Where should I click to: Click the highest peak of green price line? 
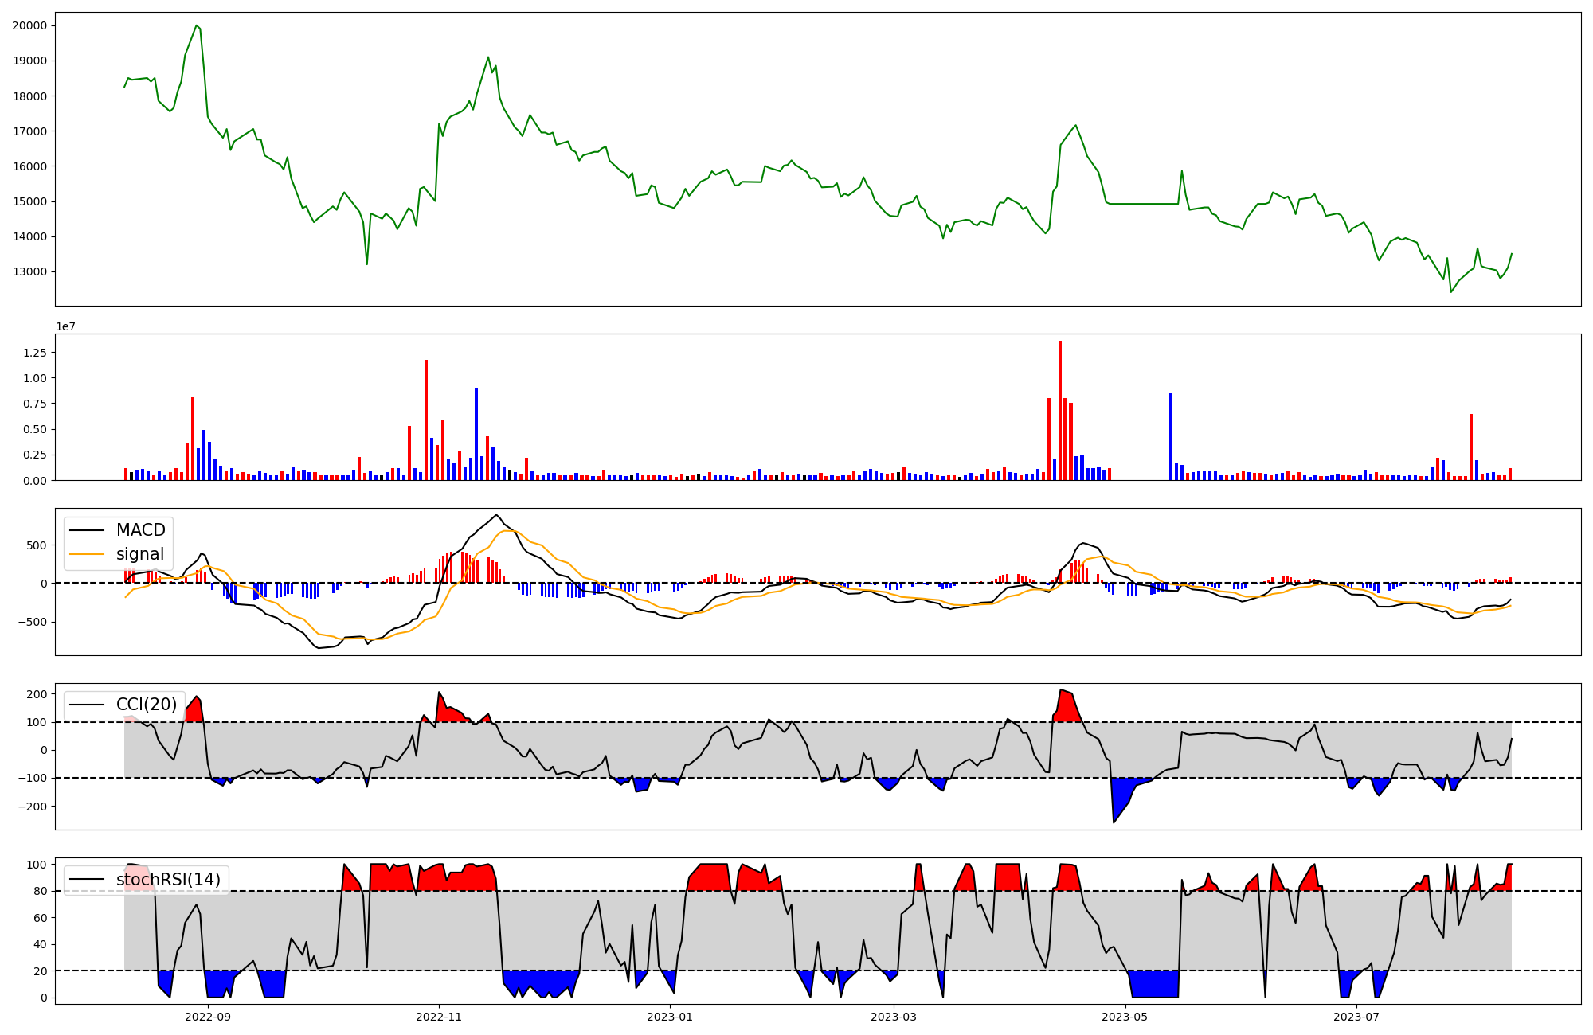196,26
